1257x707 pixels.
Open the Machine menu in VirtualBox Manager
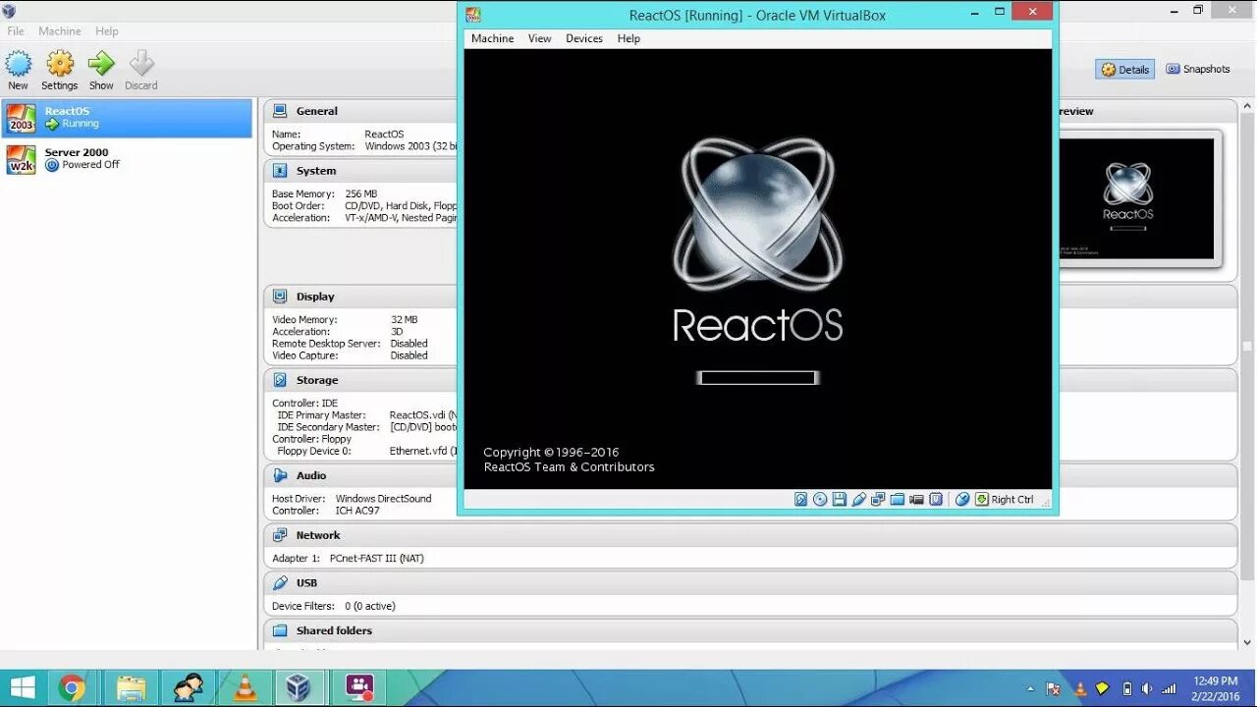click(60, 31)
